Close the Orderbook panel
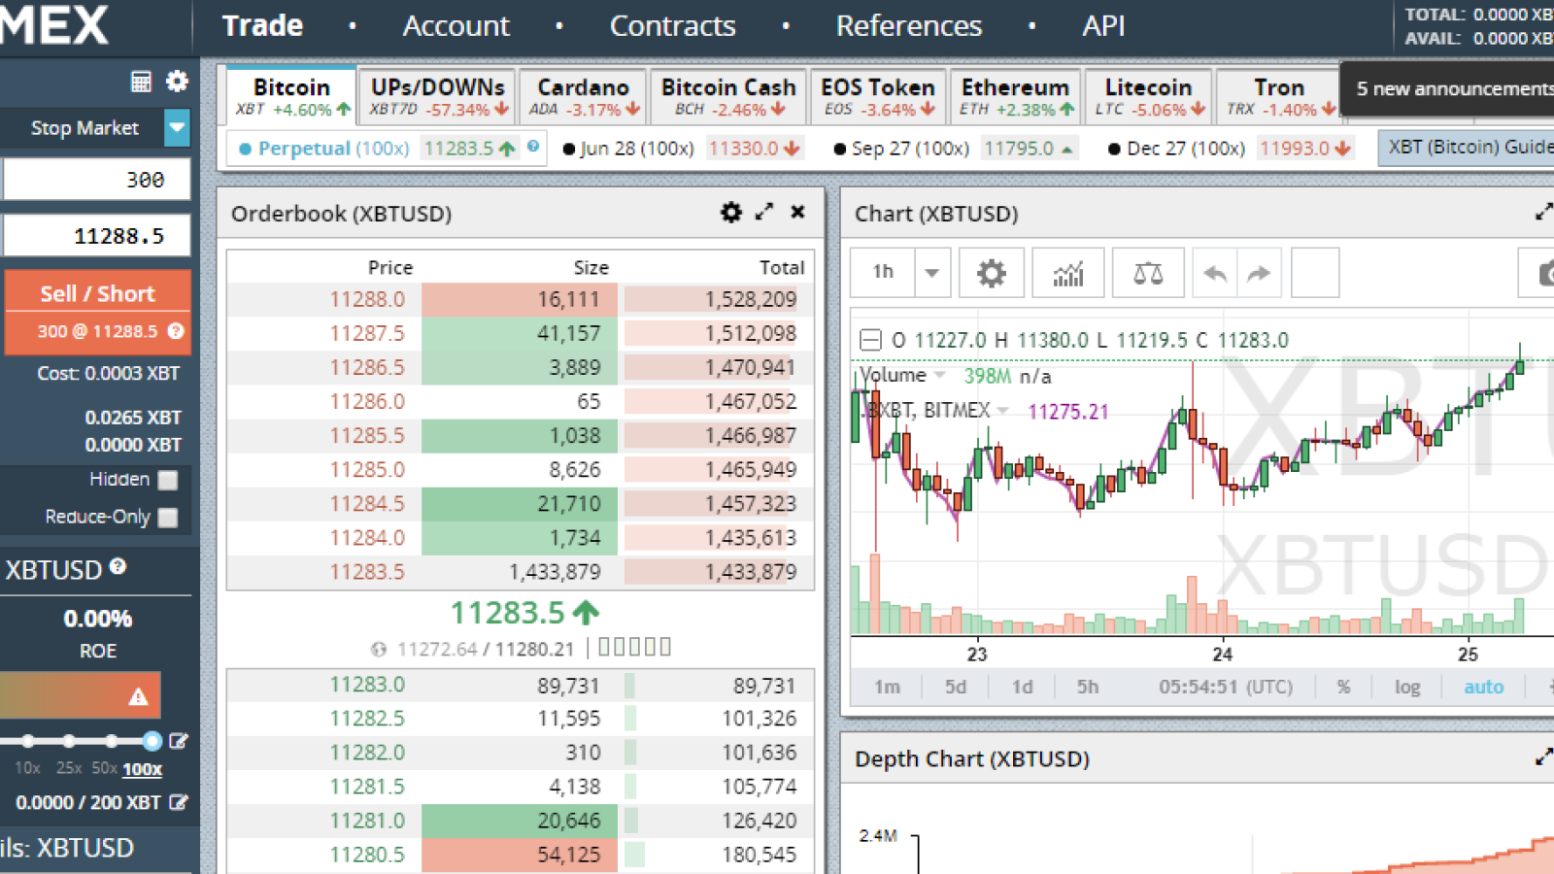The image size is (1554, 874). click(x=797, y=212)
